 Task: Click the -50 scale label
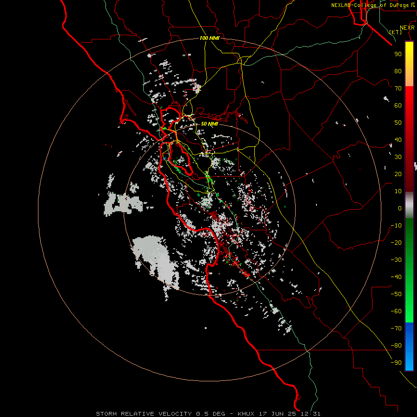tap(396, 294)
